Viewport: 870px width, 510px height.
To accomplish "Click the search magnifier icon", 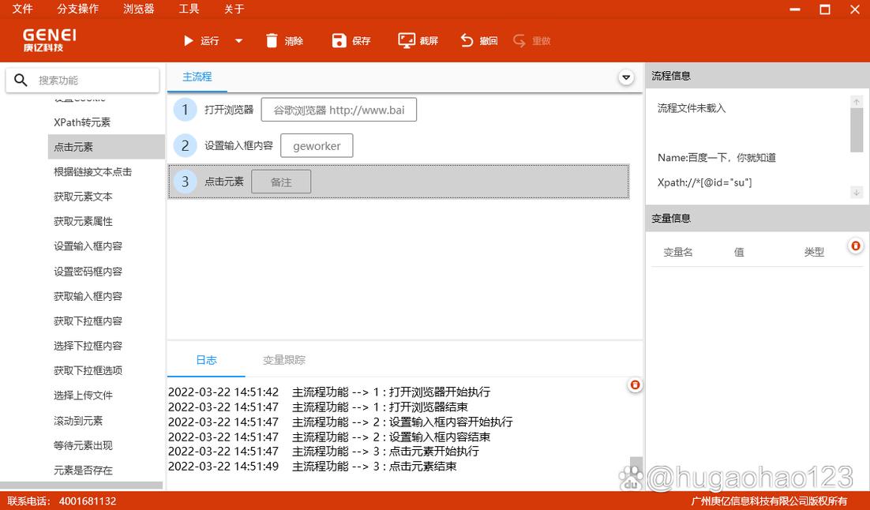I will 21,81.
